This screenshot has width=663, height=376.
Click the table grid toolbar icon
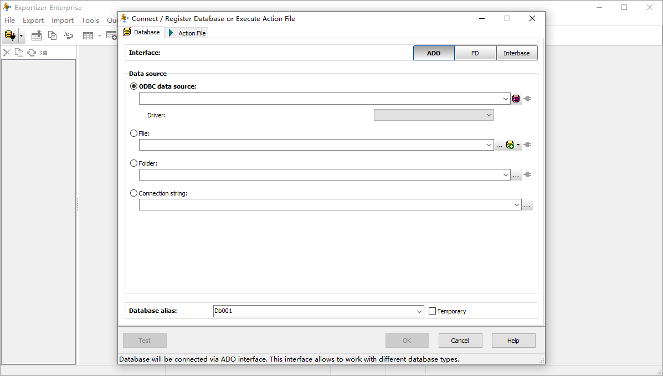(x=88, y=36)
